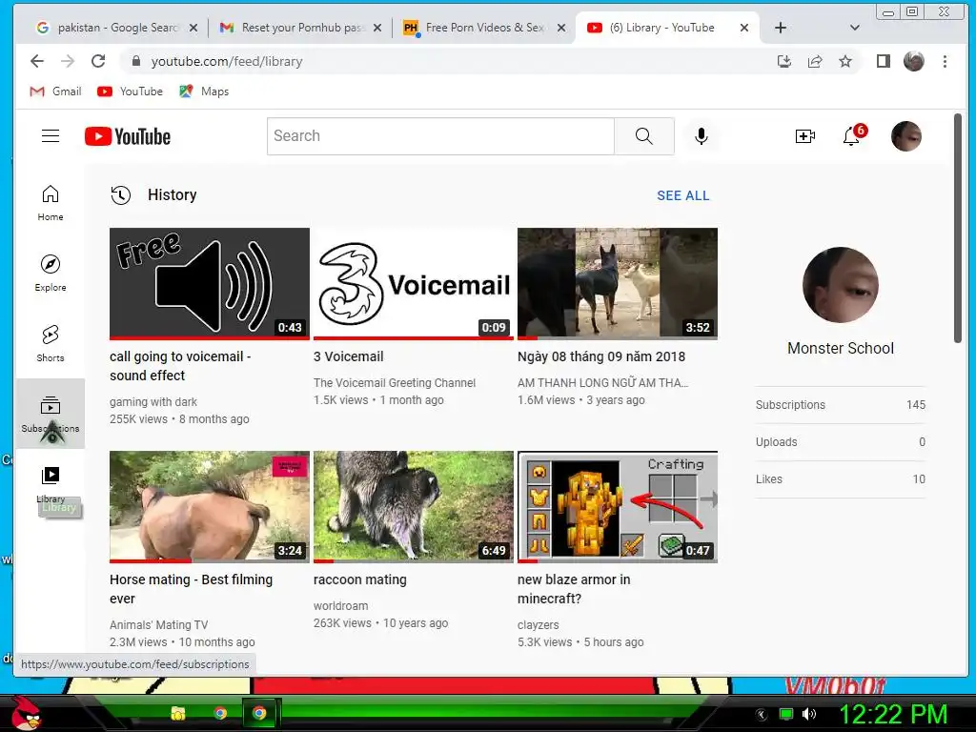976x732 pixels.
Task: Expand the tab search chevron
Action: pos(855,28)
